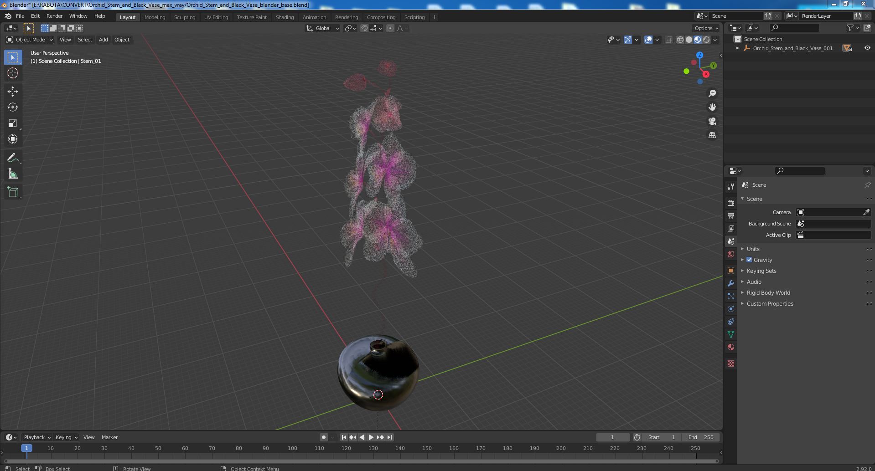This screenshot has height=471, width=875.
Task: Open the View Layer properties tab
Action: tap(731, 228)
